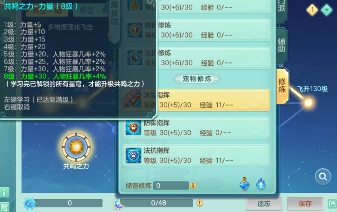Click the 共鸣之力 resonance orb icon

coord(76,147)
